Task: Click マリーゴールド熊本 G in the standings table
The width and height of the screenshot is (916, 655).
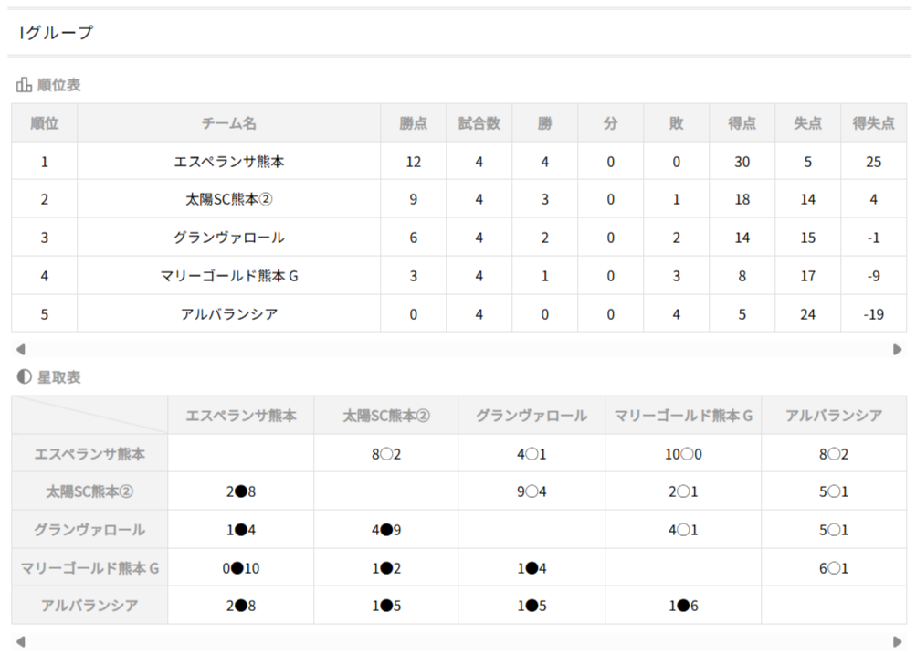Action: (x=229, y=276)
